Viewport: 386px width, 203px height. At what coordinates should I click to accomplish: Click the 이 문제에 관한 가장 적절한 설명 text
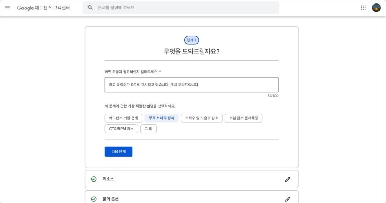[140, 106]
